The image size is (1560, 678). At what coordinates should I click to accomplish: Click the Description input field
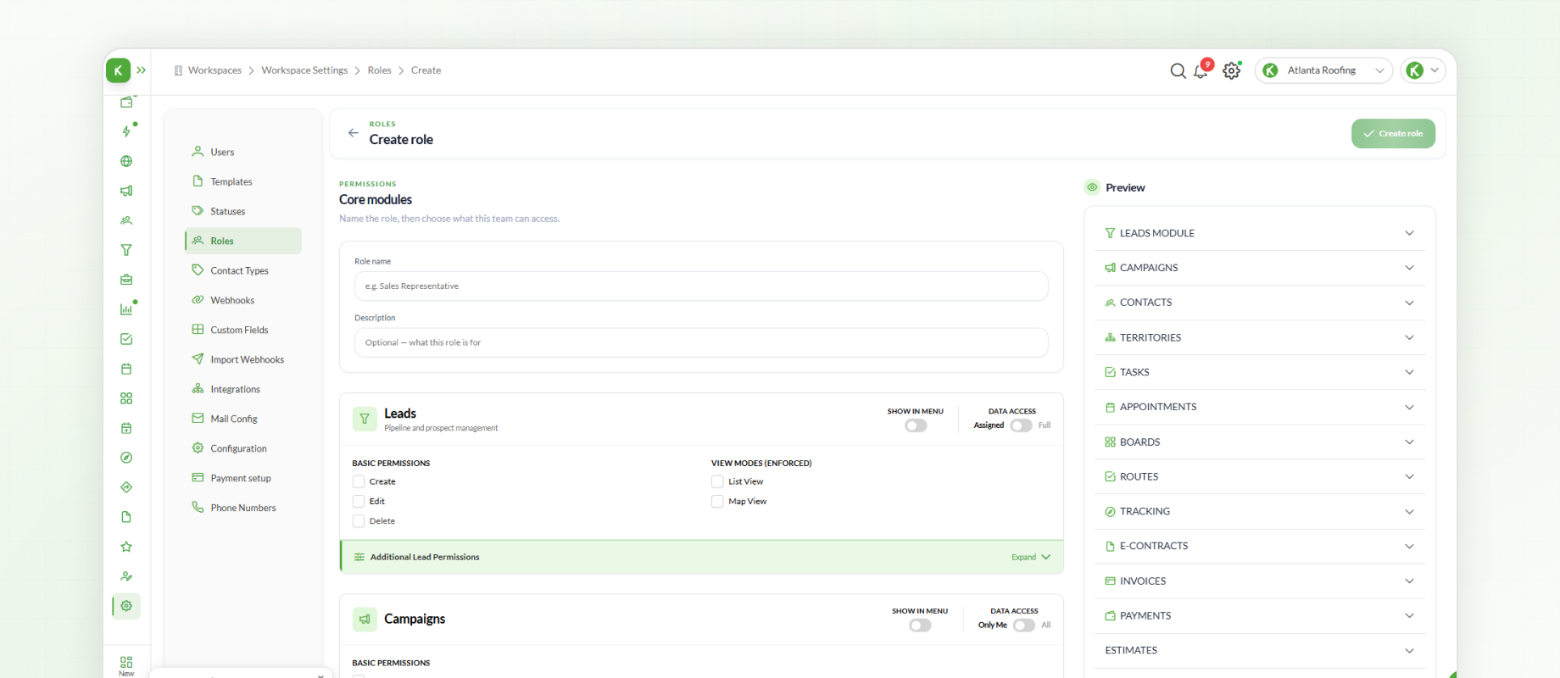point(701,342)
